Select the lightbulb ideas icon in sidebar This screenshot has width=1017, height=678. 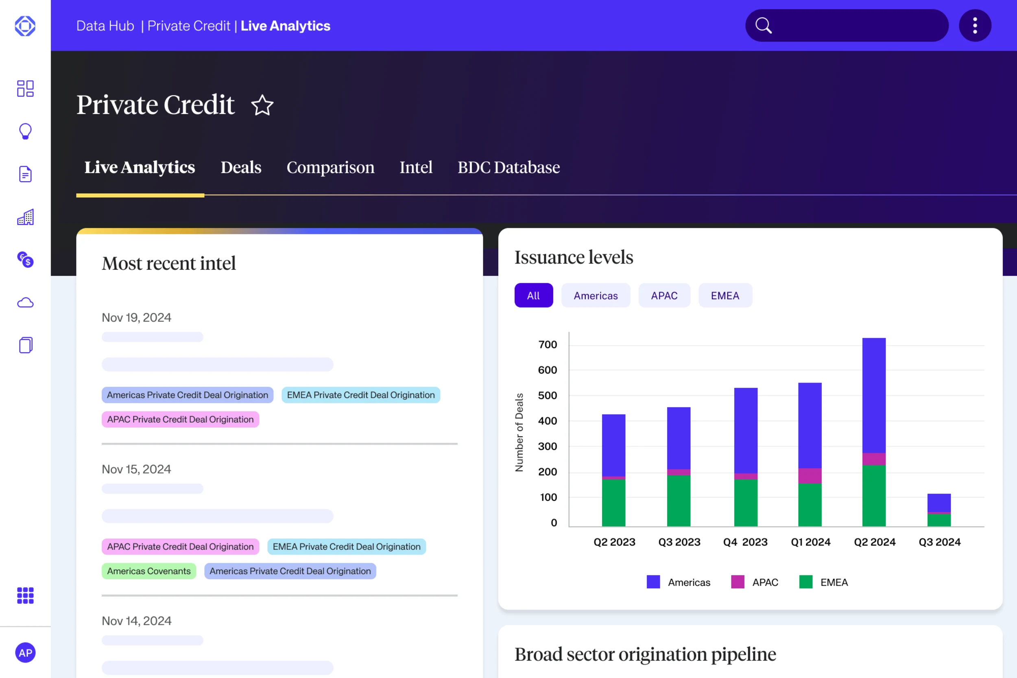click(x=25, y=131)
